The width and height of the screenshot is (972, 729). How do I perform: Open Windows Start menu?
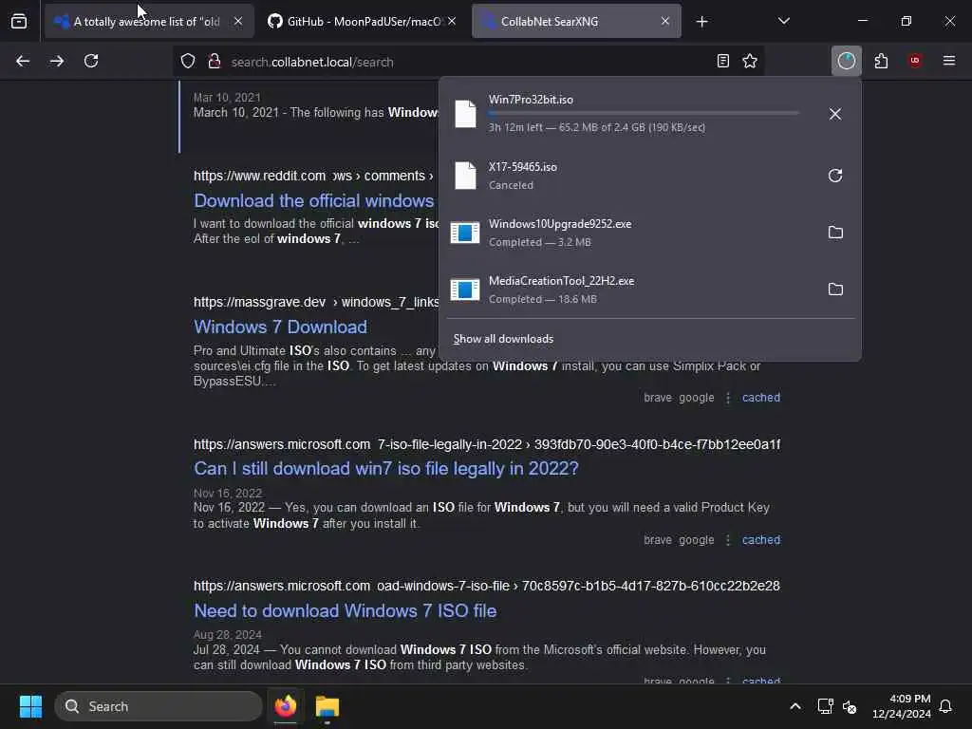(x=30, y=706)
